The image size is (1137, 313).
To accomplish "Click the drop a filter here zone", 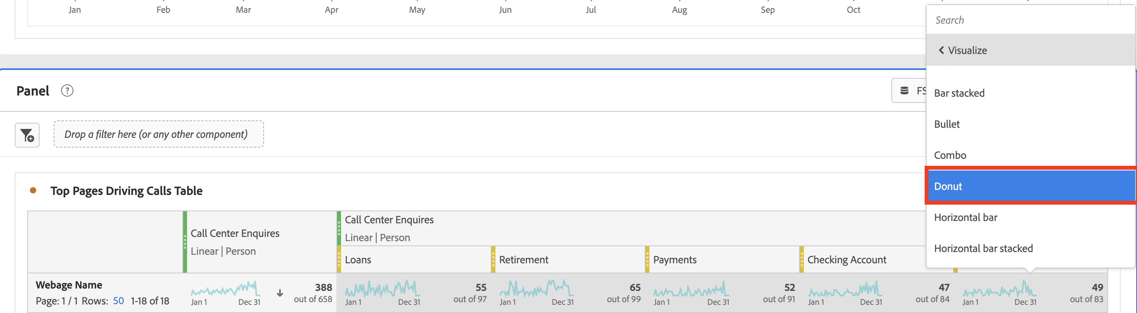I will 159,134.
